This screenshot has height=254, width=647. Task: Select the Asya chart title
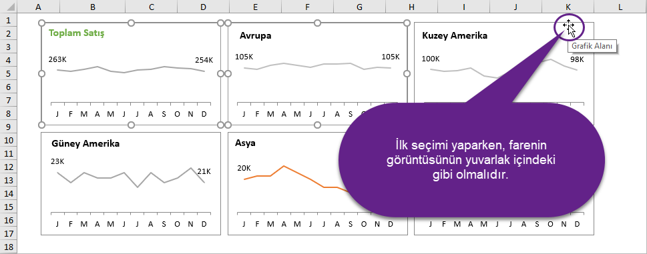245,143
